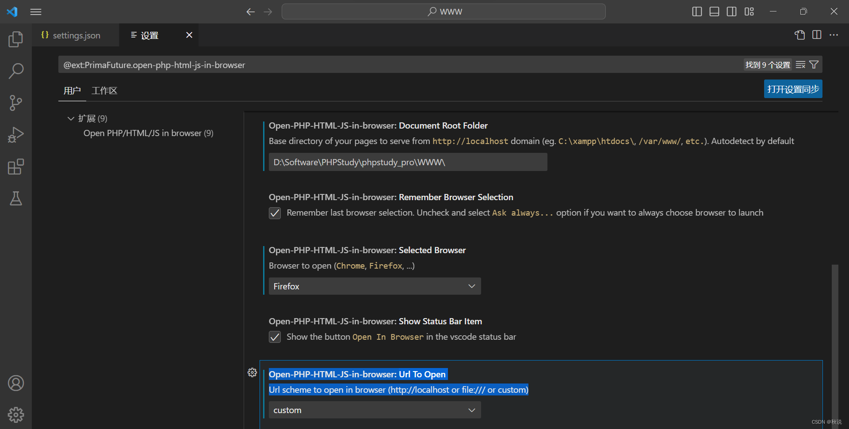This screenshot has width=849, height=429.
Task: Click the Url To Open setting title
Action: 357,374
